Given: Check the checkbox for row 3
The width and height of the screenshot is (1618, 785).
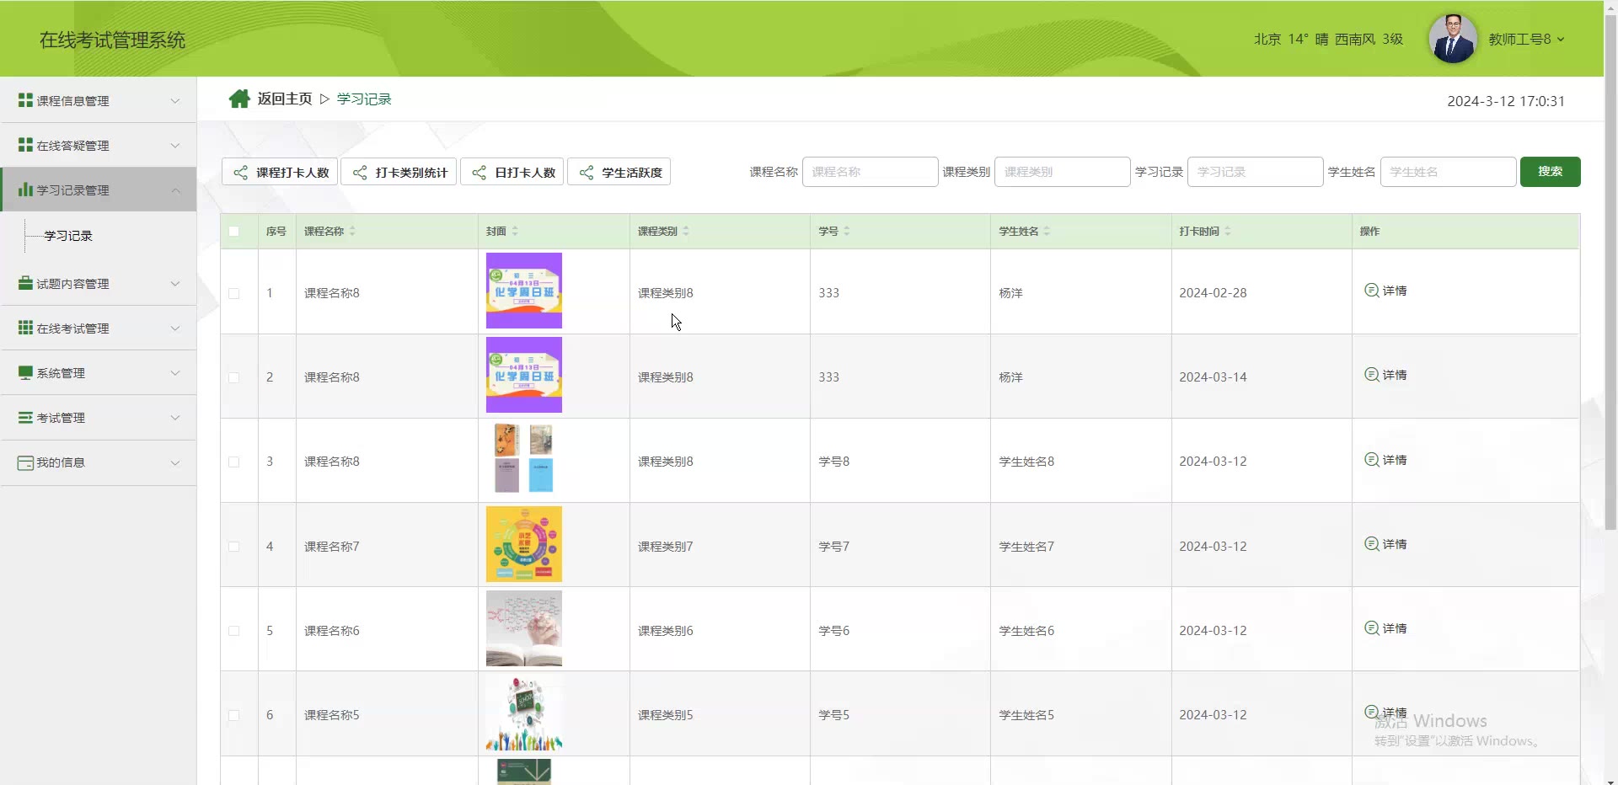Looking at the screenshot, I should coord(234,462).
